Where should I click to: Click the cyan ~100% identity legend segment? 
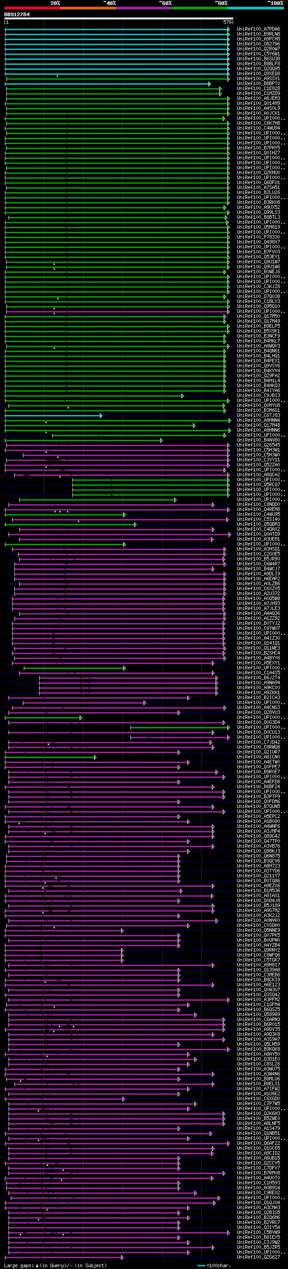[x=256, y=7]
